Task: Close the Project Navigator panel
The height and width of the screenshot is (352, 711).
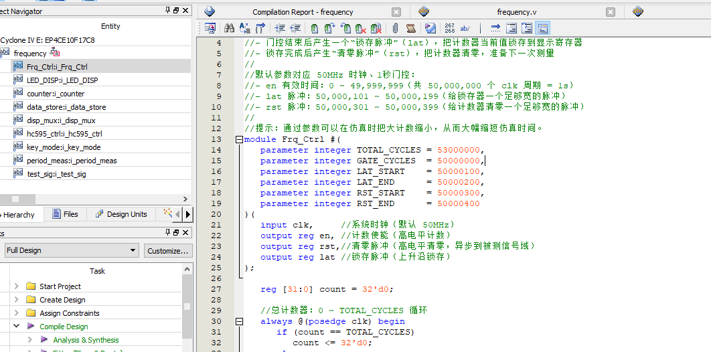Action: [185, 11]
